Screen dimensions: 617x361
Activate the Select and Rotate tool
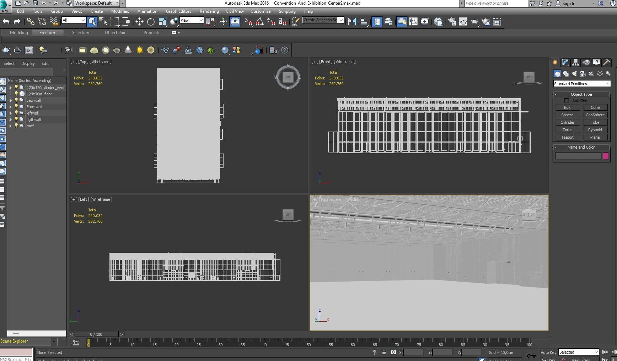[151, 22]
